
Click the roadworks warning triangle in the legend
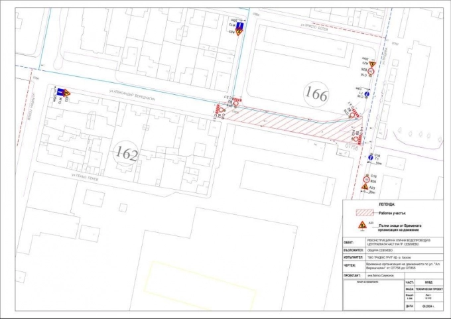(361, 225)
